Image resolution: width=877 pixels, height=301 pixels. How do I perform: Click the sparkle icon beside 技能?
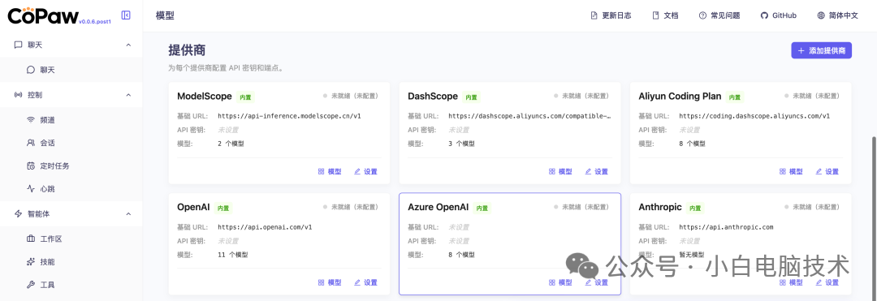[x=31, y=262]
